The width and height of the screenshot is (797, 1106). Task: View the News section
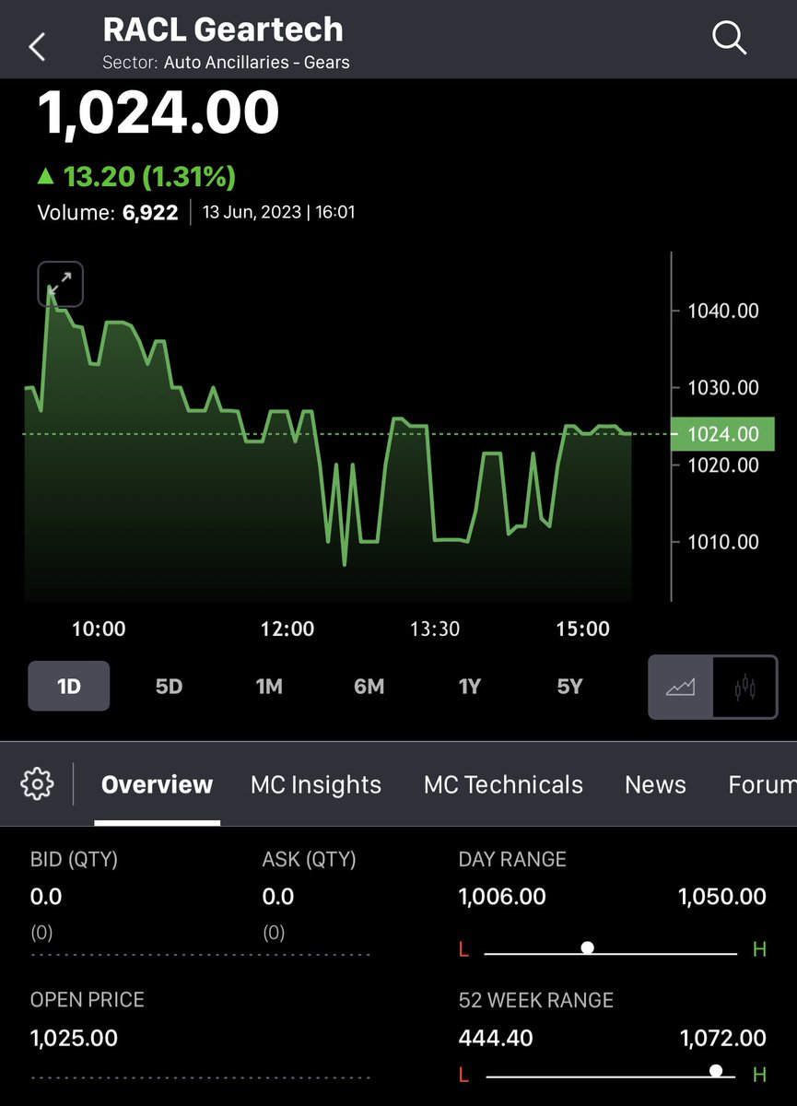click(x=655, y=784)
